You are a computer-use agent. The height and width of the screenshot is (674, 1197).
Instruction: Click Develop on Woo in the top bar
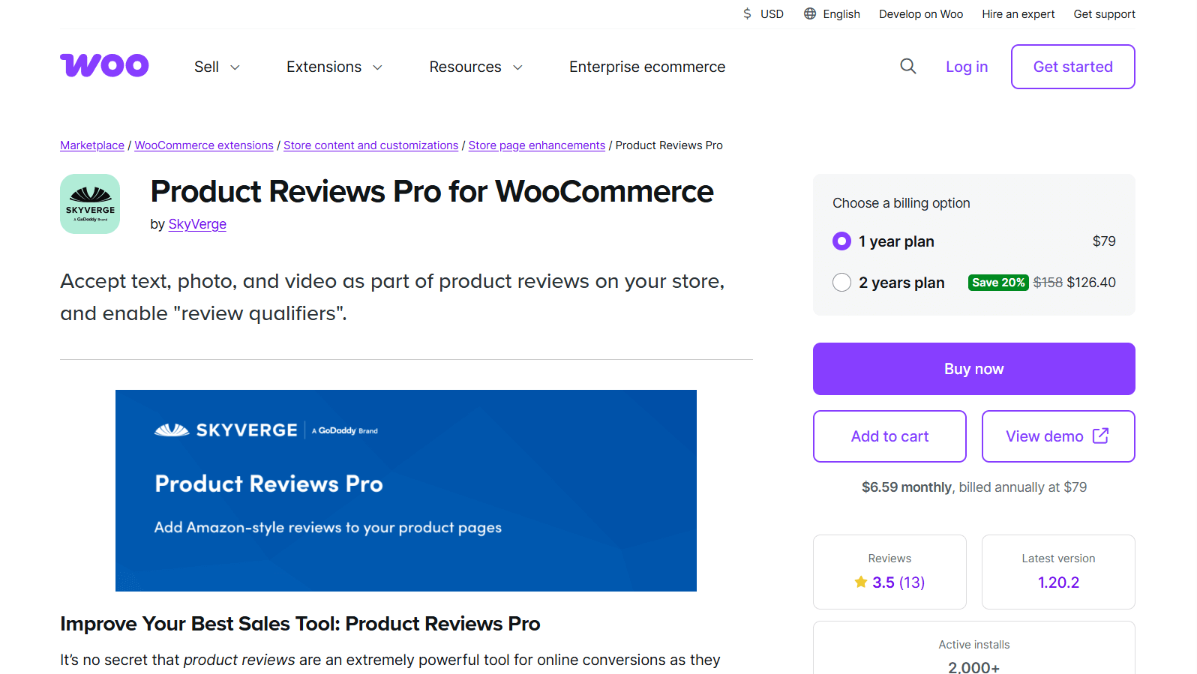920,13
